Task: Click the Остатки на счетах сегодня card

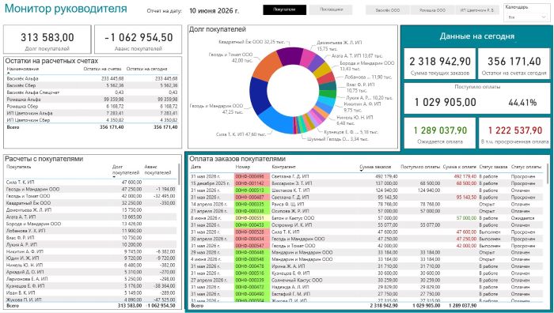Action: tap(514, 63)
